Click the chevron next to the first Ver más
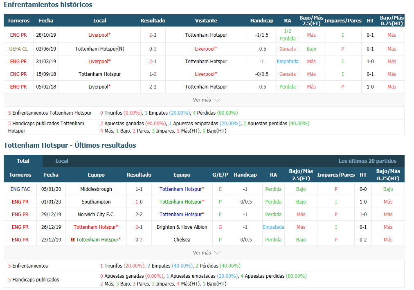Viewport: 414px width, 290px height. point(217,100)
